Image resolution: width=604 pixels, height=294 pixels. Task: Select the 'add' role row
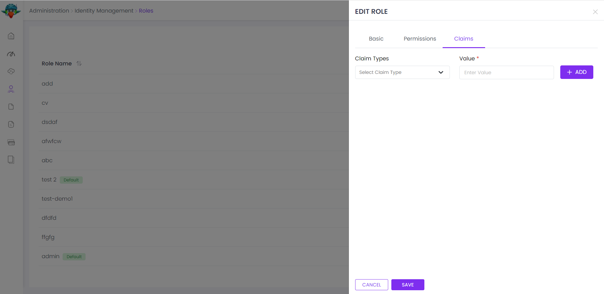point(193,84)
